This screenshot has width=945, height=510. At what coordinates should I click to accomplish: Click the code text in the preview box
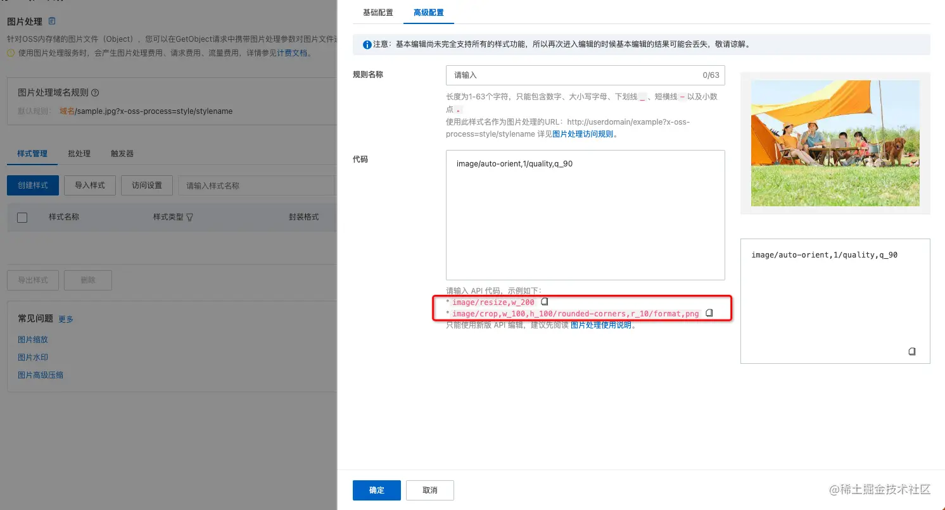(x=824, y=255)
